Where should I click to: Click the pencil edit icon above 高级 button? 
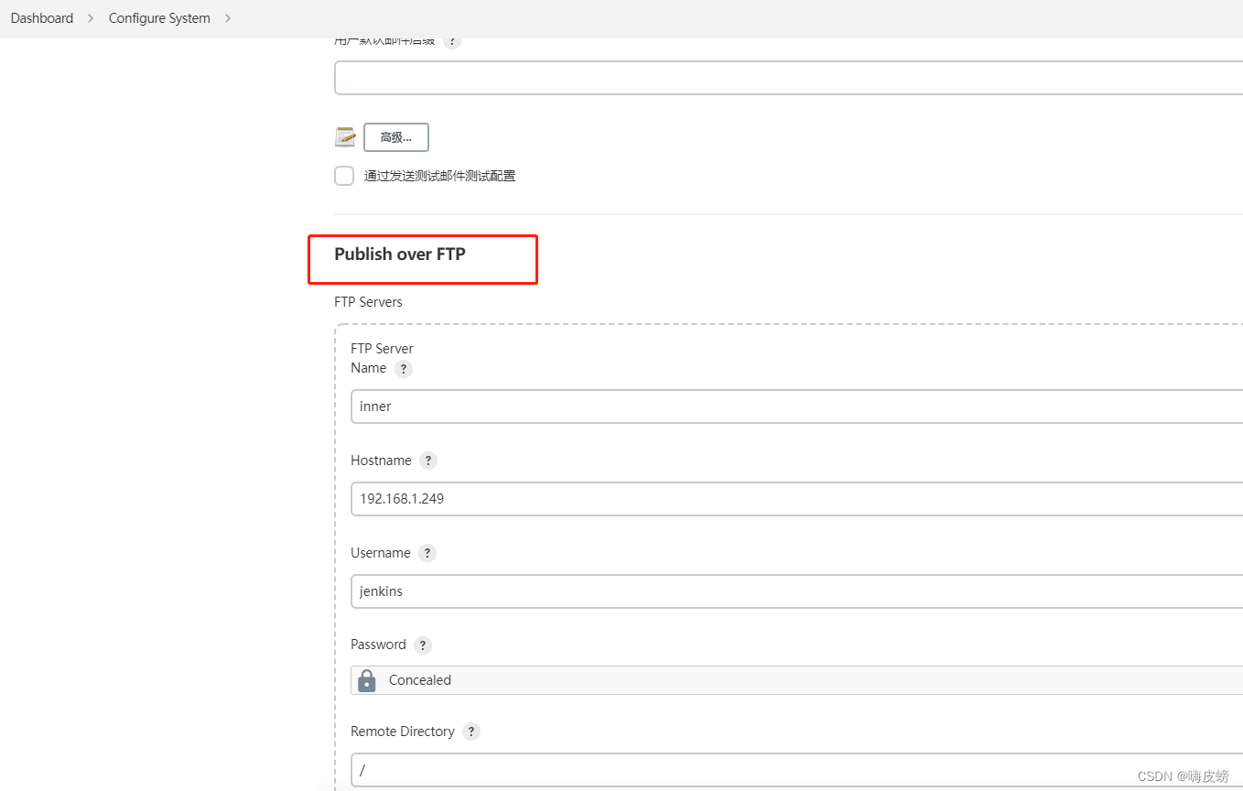pyautogui.click(x=345, y=136)
